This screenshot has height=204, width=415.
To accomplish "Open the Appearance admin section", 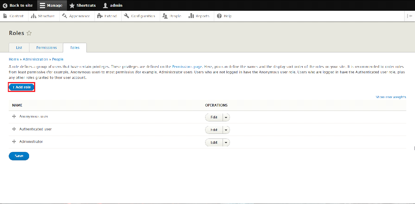I will coord(76,16).
